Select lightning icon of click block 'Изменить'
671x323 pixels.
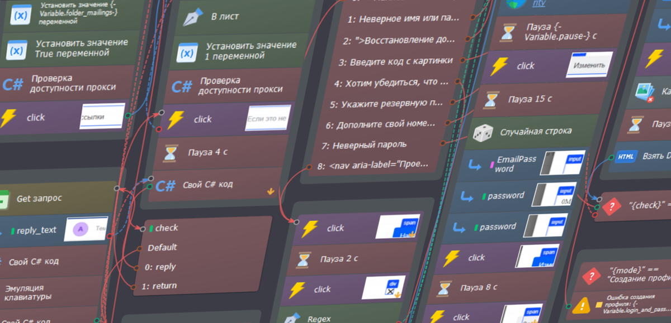coord(499,66)
